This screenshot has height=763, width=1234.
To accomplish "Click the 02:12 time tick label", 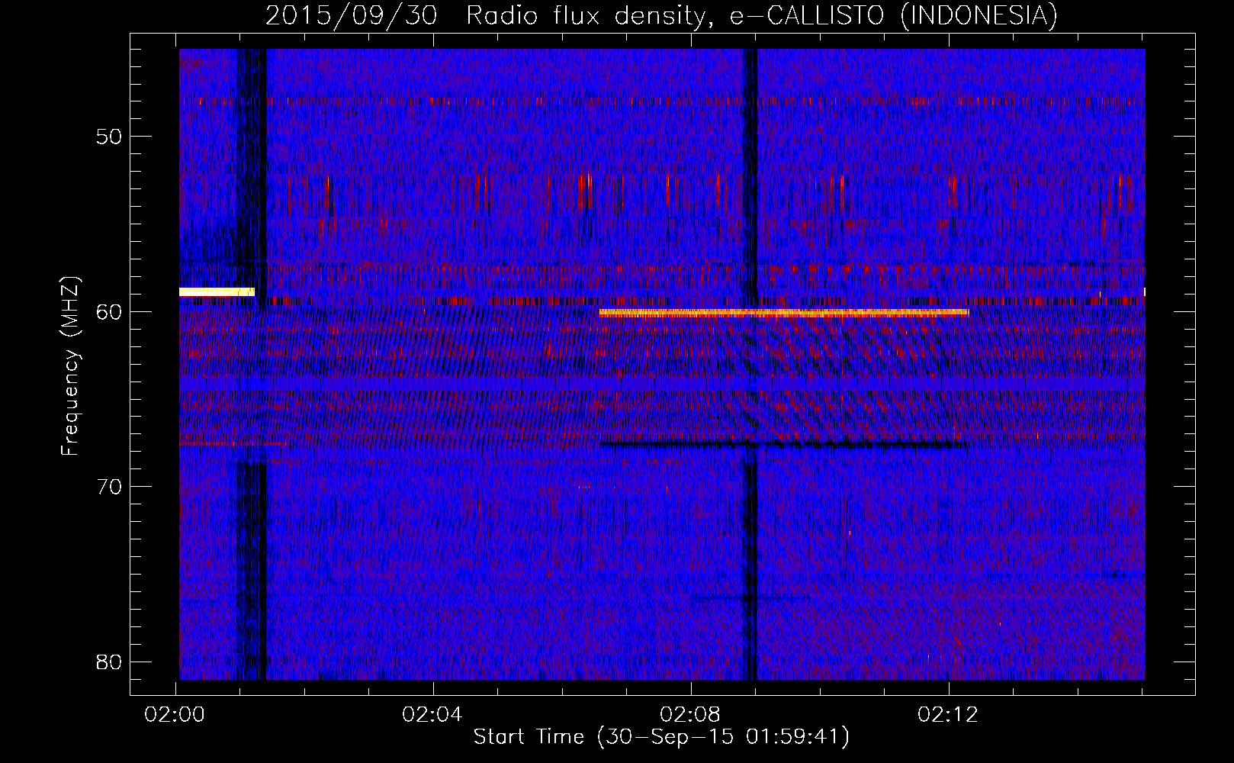I will [949, 715].
